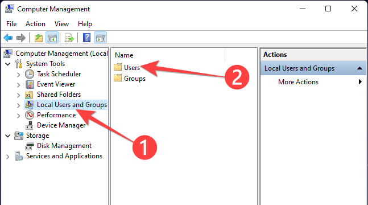The height and width of the screenshot is (205, 368).
Task: Click the Back arrow toolbar icon
Action: 8,38
